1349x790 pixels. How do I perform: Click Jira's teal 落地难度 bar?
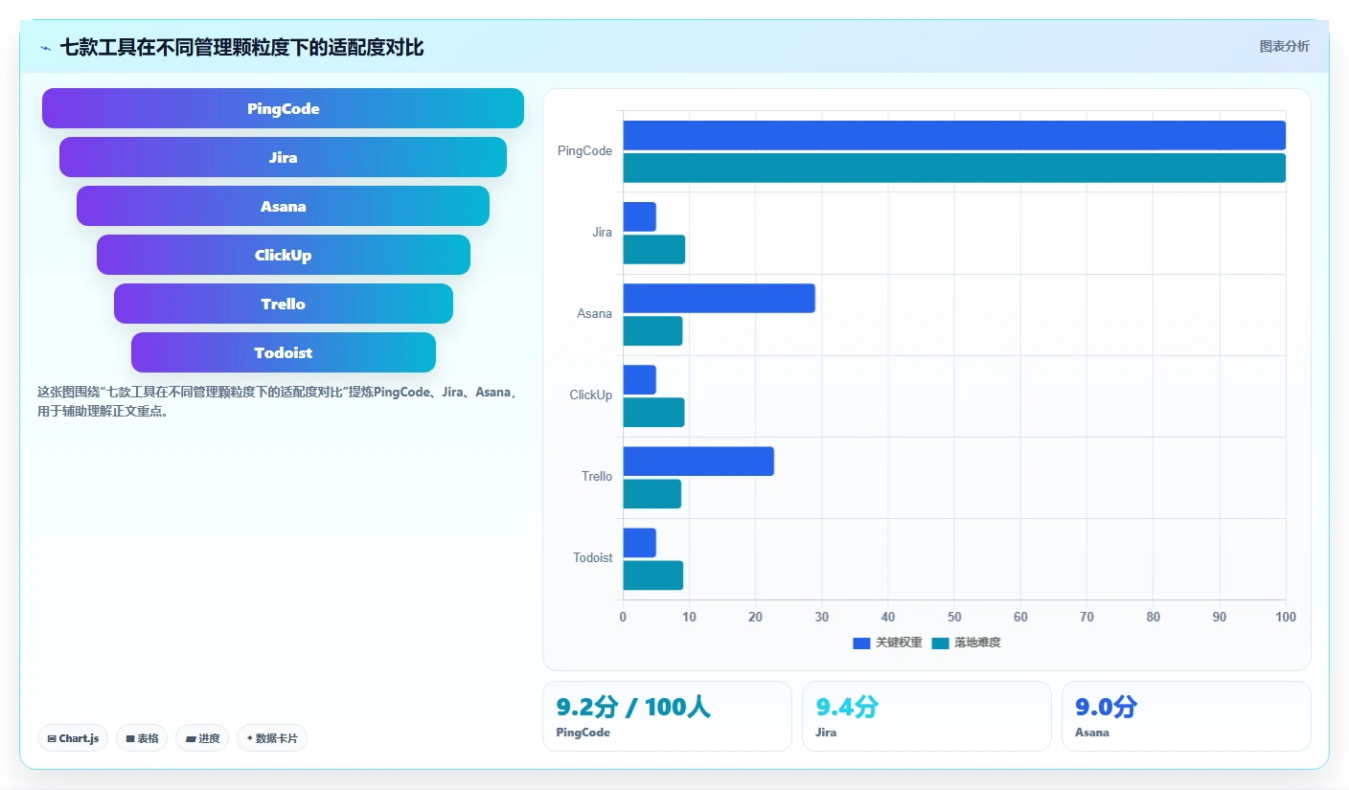(654, 249)
